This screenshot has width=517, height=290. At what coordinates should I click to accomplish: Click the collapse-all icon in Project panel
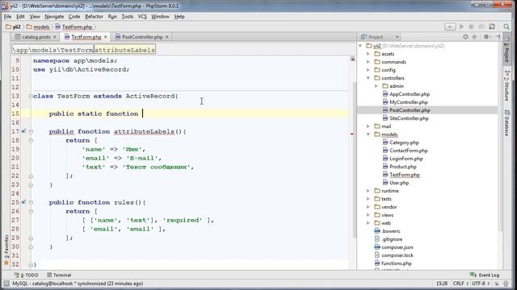coord(474,37)
